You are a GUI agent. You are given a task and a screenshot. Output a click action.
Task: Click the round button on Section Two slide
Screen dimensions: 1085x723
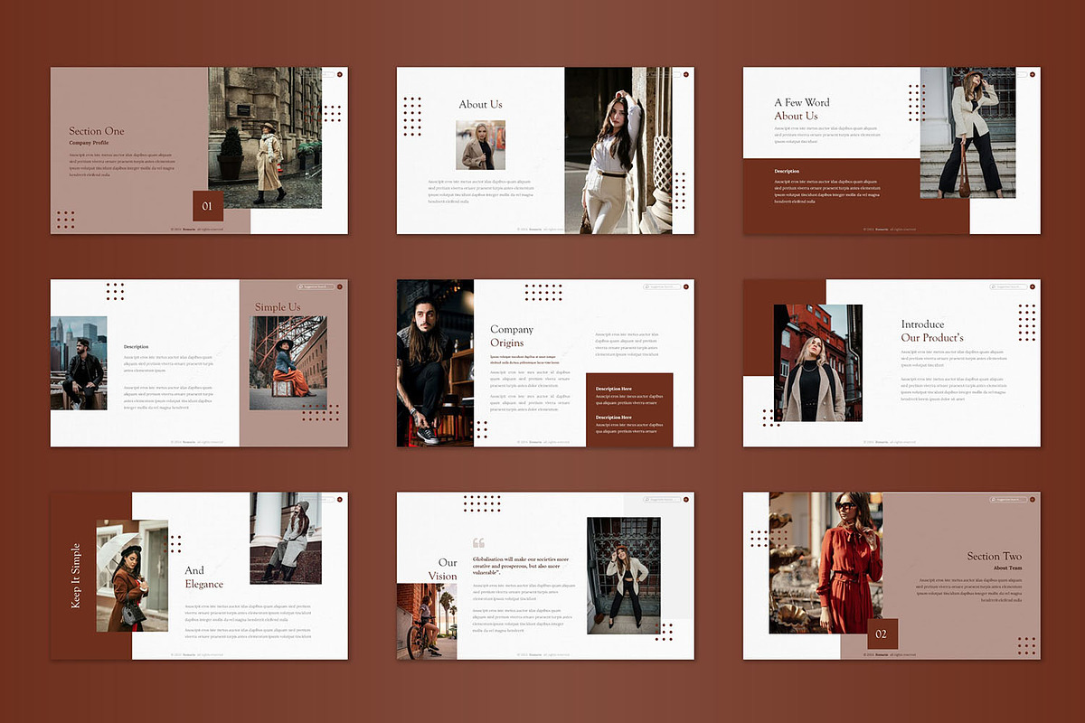[x=1033, y=499]
